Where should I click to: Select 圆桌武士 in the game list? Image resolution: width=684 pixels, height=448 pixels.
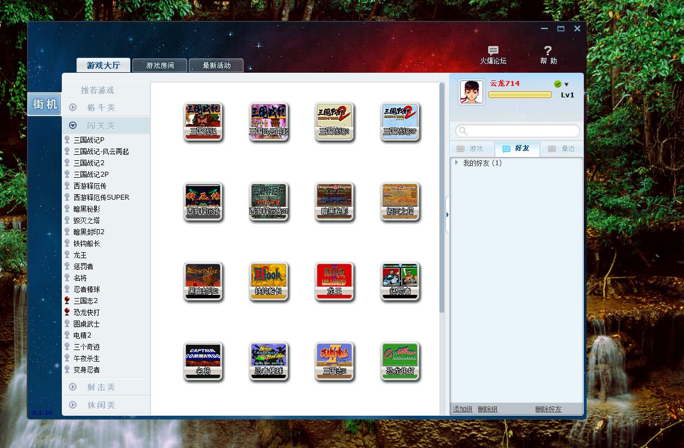[x=86, y=324]
